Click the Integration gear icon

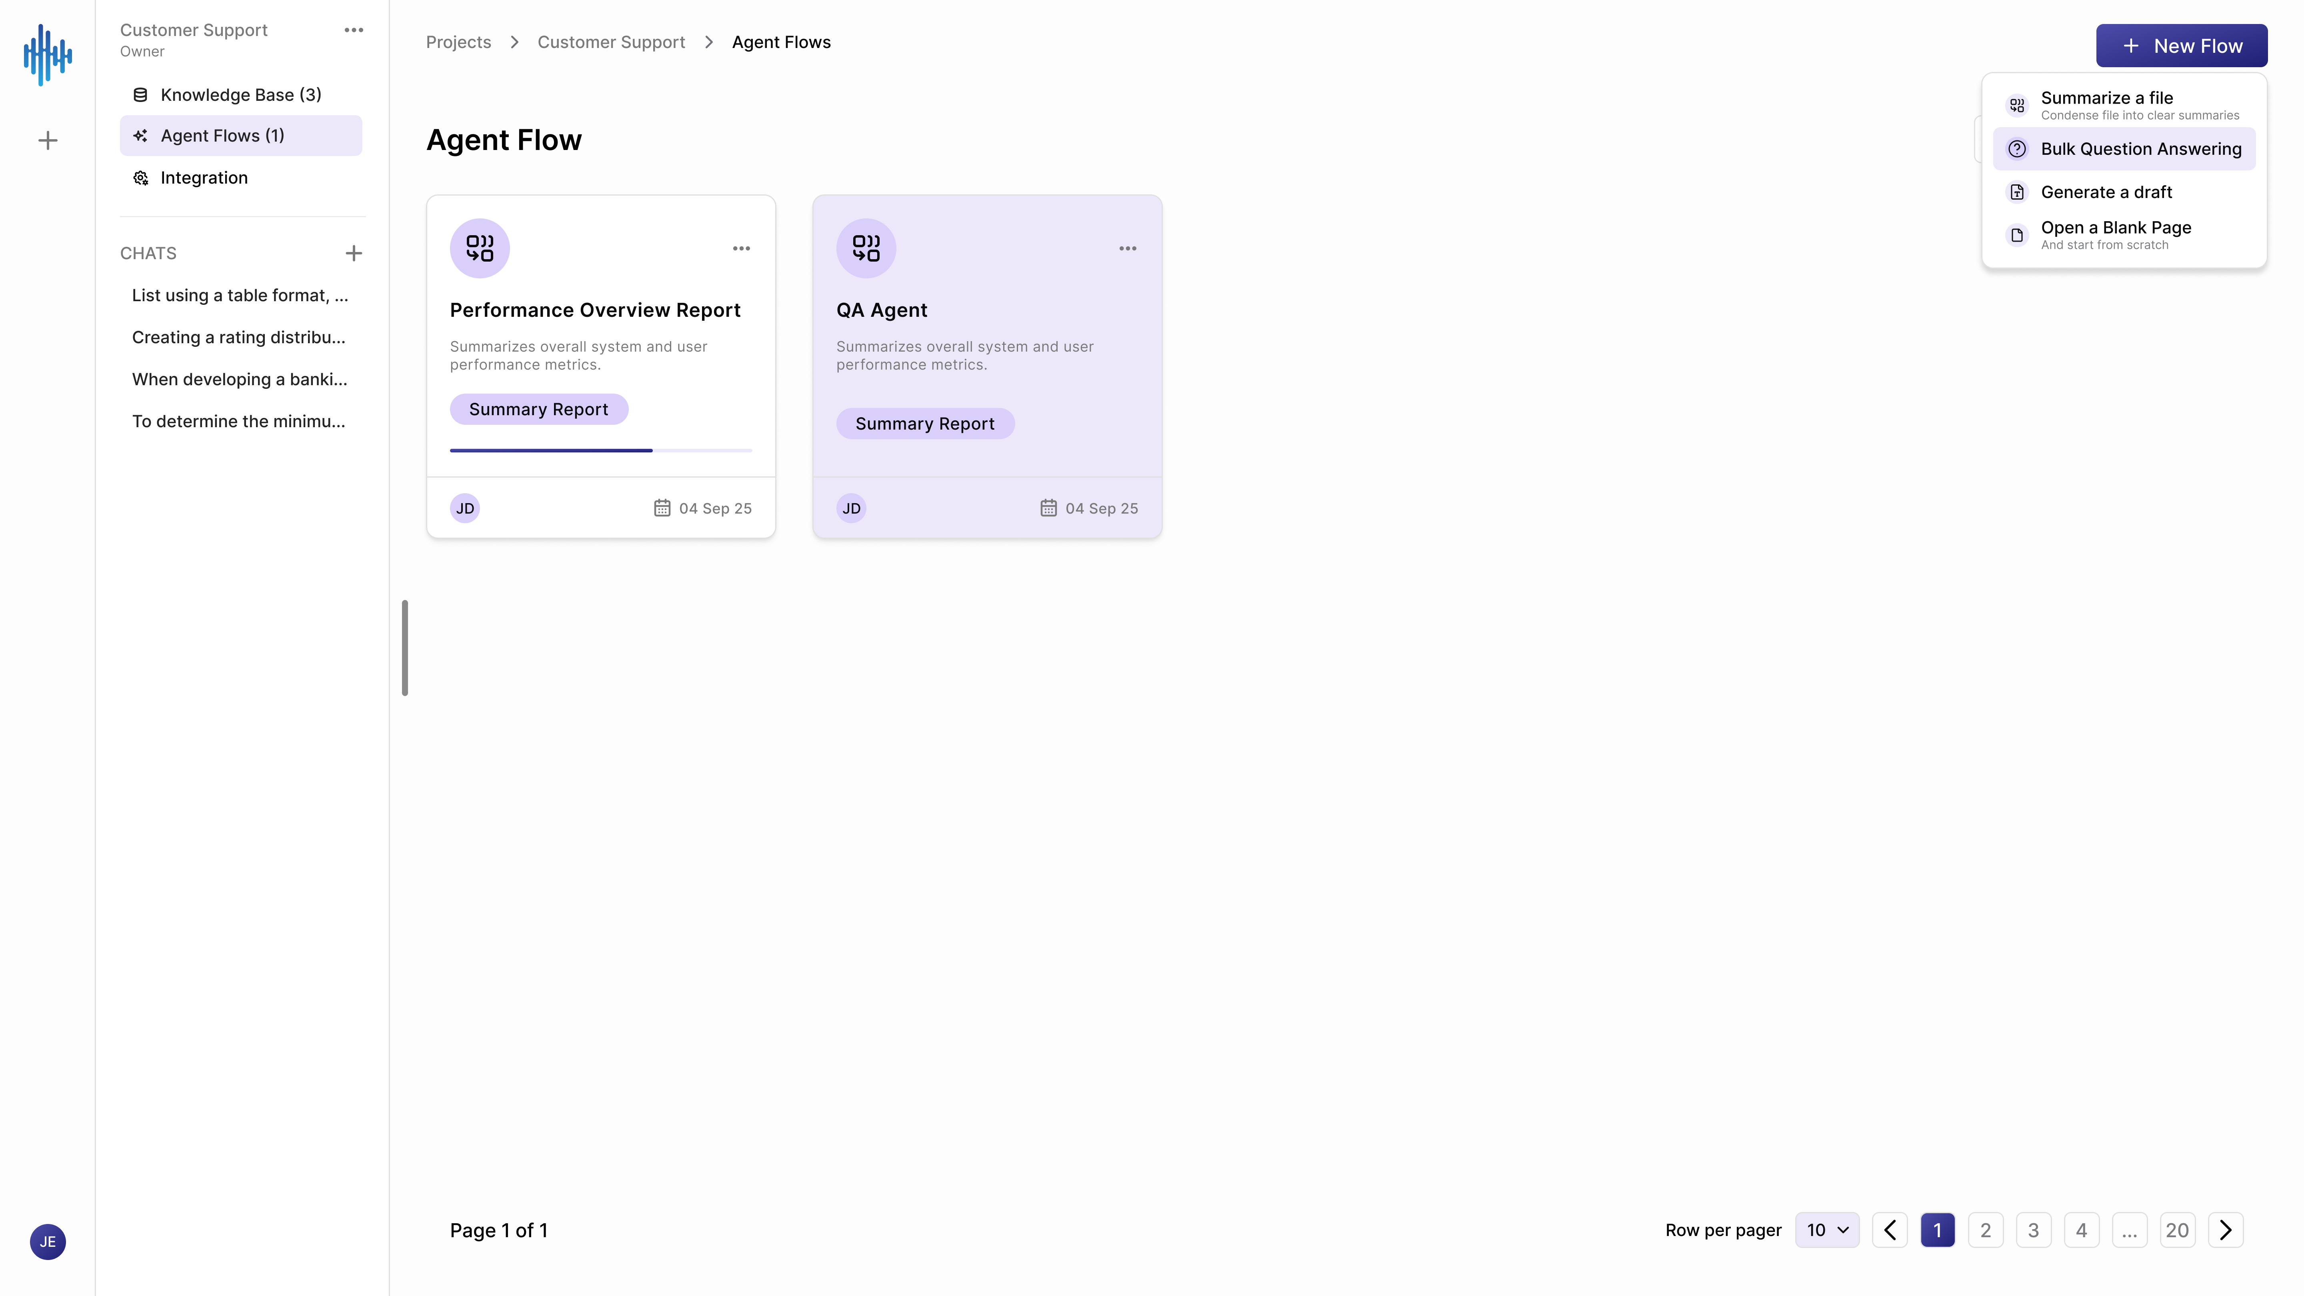(140, 178)
